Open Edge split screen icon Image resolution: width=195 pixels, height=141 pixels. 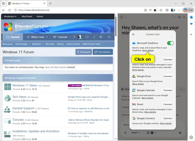146,10
